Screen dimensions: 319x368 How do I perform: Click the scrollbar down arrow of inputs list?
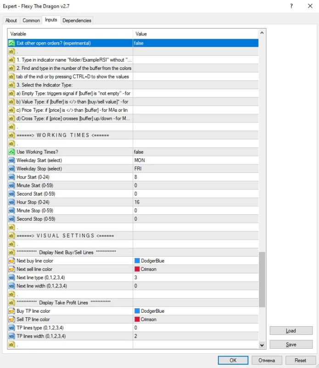point(262,345)
